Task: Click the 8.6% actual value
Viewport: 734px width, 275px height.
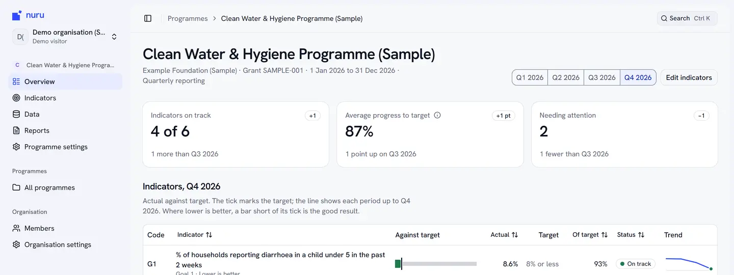Action: [x=510, y=264]
